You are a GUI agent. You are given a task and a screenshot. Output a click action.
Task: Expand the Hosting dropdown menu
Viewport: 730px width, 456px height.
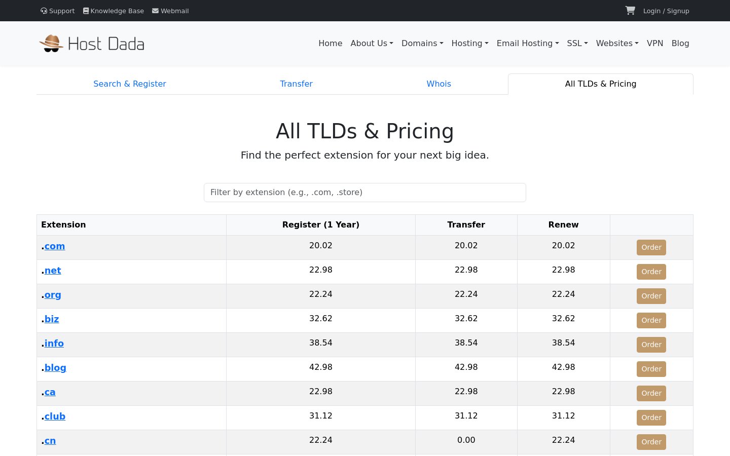click(x=470, y=44)
